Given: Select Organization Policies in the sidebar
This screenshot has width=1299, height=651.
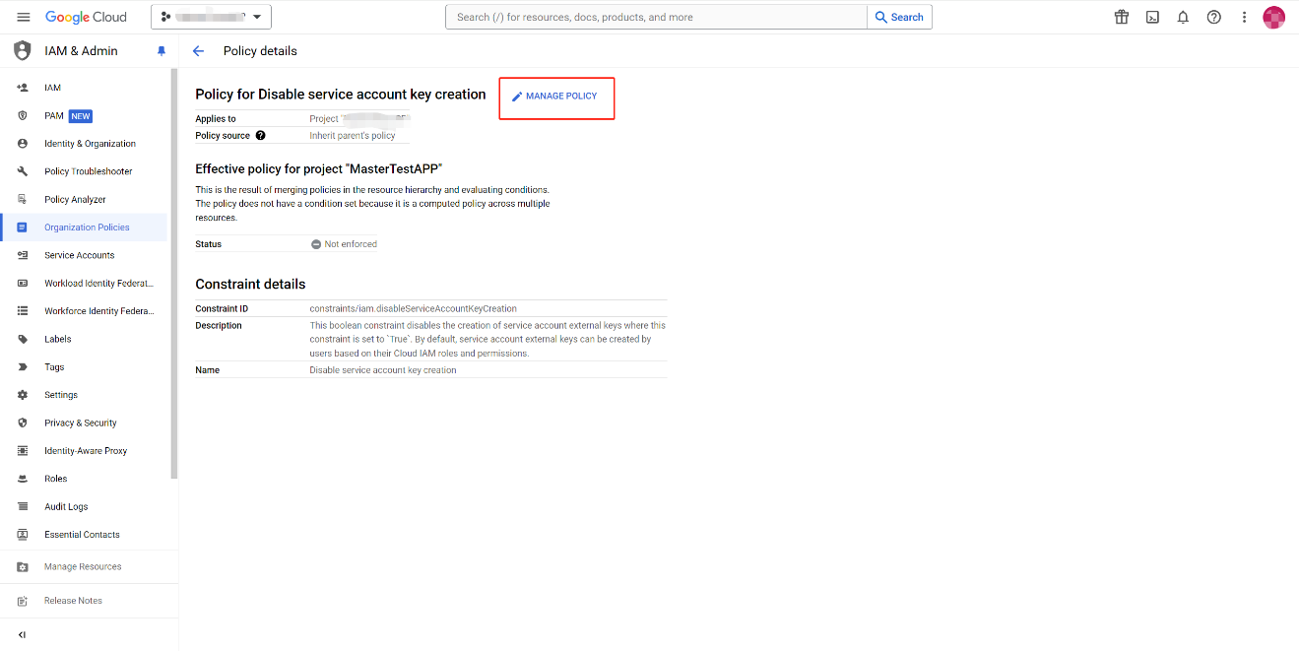Looking at the screenshot, I should pyautogui.click(x=88, y=227).
